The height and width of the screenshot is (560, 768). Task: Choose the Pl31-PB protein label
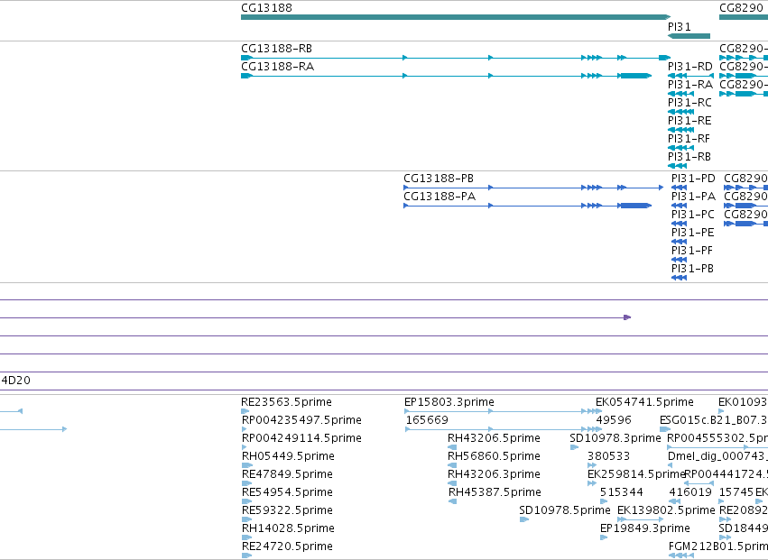tap(692, 269)
